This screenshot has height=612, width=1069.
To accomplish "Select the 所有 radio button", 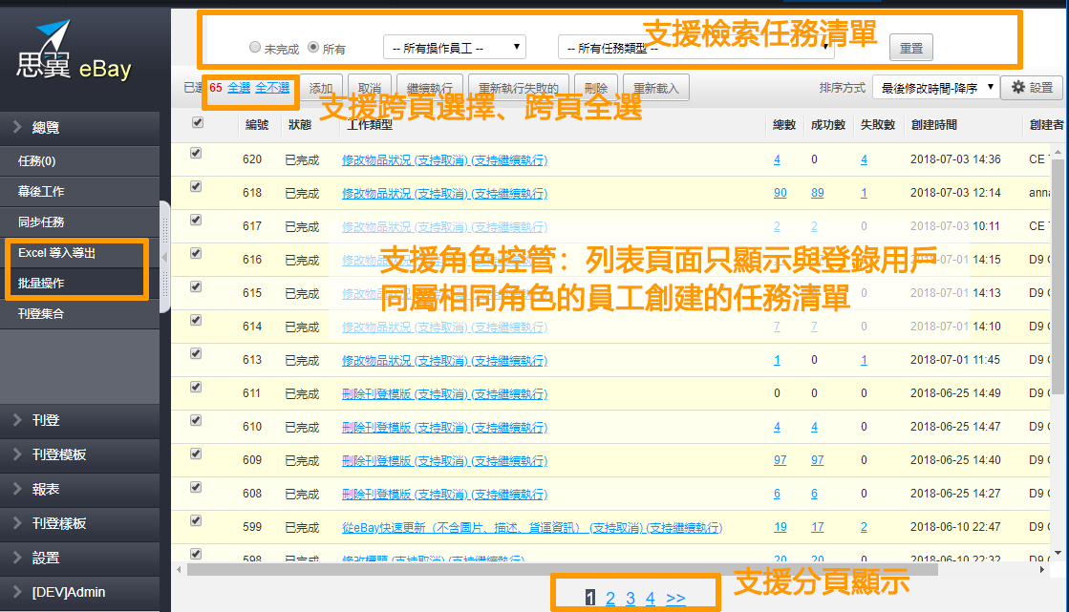I will pyautogui.click(x=313, y=47).
